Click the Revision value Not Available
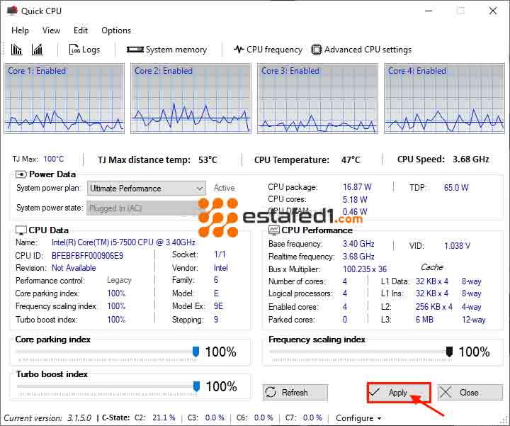 [x=74, y=268]
